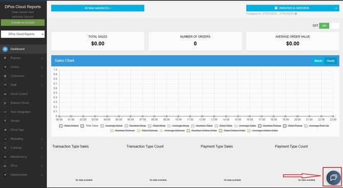Viewport: 343px width, 188px height.
Task: Click the AVERAGE ORDER VALUE card
Action: pyautogui.click(x=293, y=41)
